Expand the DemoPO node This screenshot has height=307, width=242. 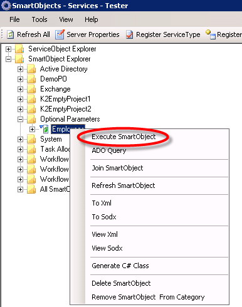tap(20, 79)
